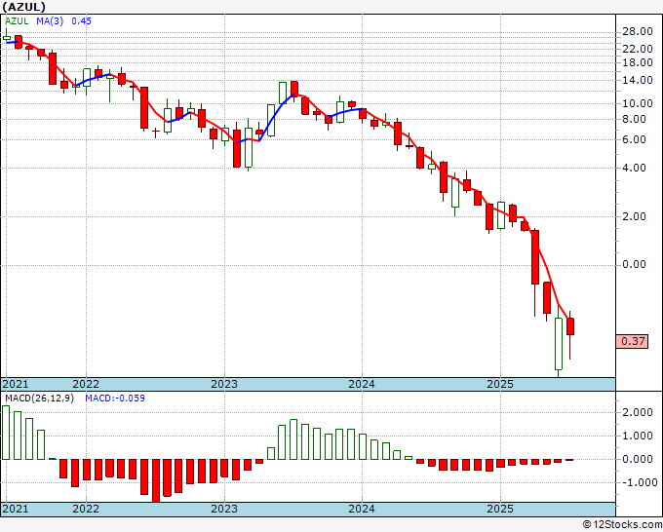
Task: Select 2021 on the MACD panel time axis
Action: 16,509
